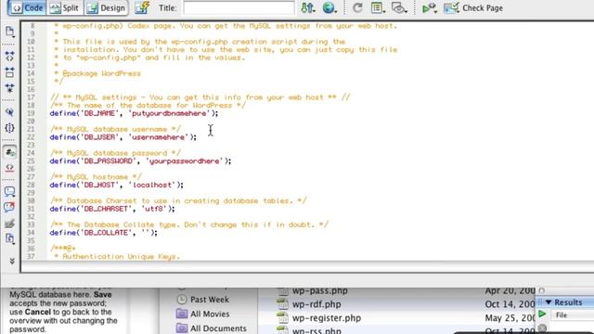Focus the document Title input field

pyautogui.click(x=239, y=8)
